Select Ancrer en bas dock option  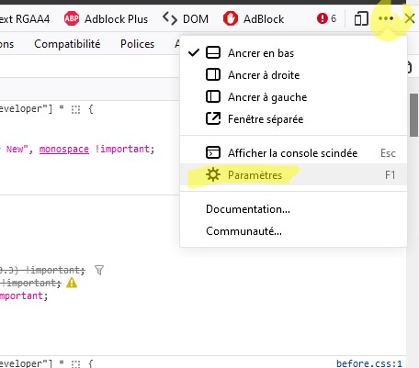tap(293, 53)
